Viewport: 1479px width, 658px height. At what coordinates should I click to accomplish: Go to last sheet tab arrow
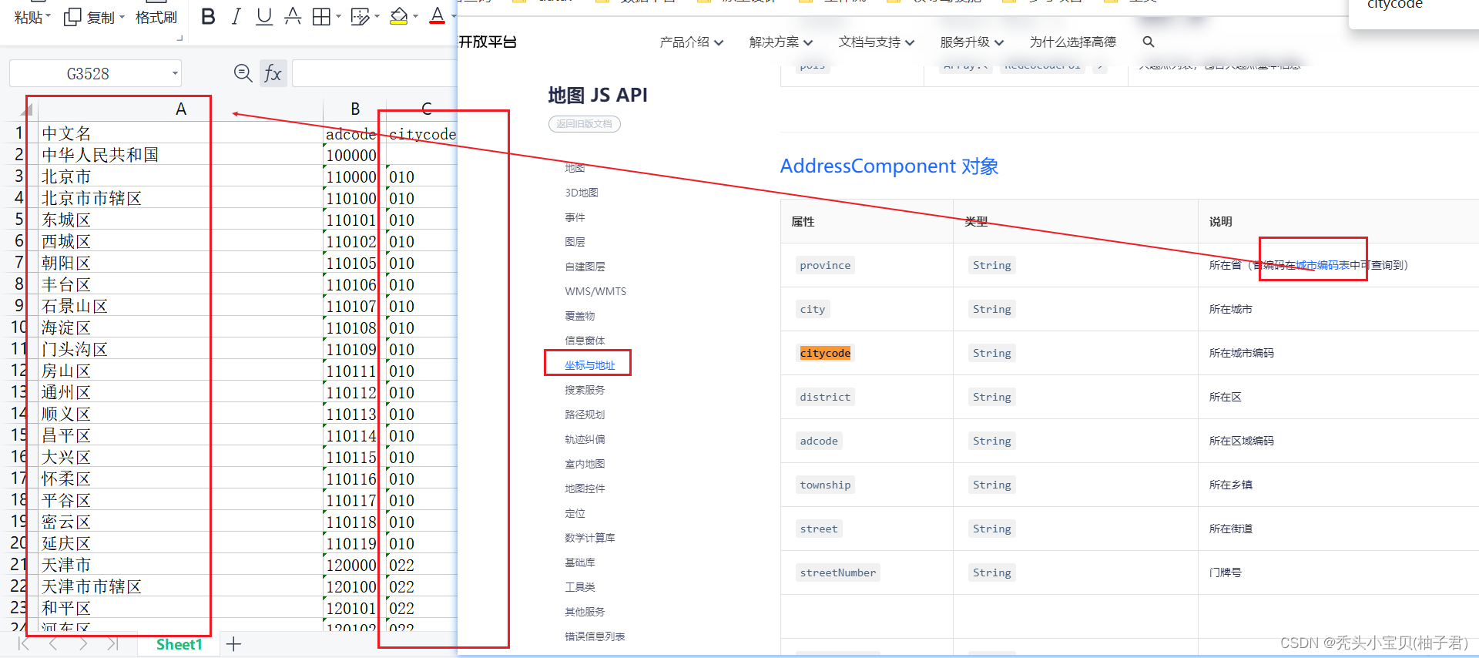click(x=112, y=644)
